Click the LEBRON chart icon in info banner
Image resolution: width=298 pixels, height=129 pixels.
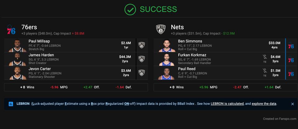11,104
